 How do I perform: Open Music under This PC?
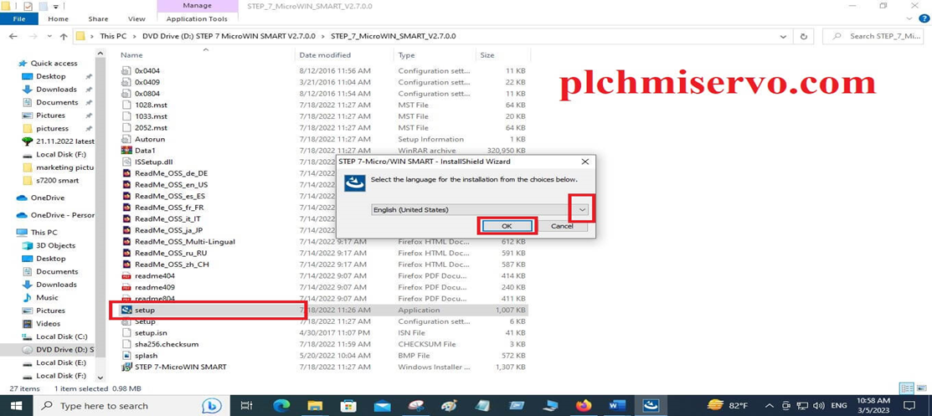click(47, 297)
